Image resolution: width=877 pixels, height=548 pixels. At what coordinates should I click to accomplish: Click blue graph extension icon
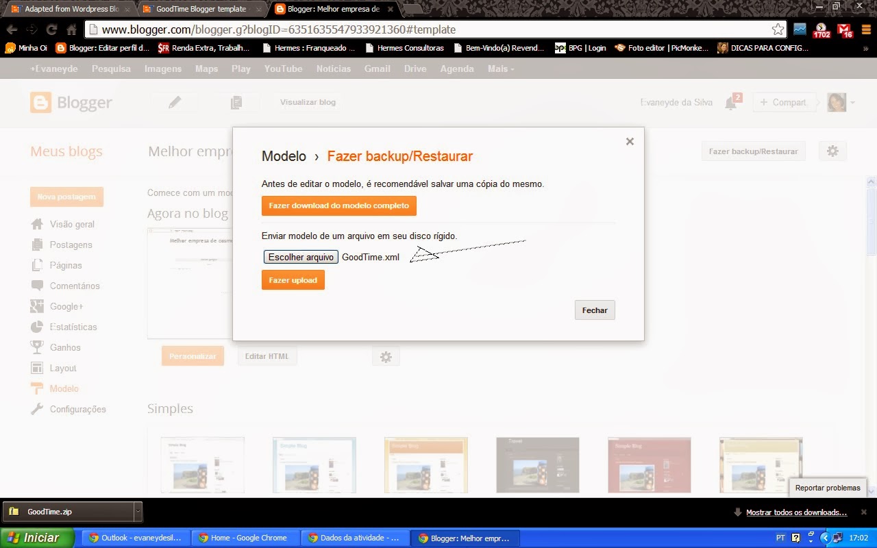click(800, 29)
